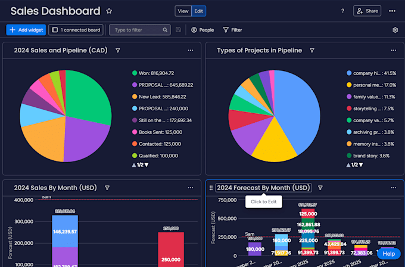Grab the drag handle of Forecast By Month widget
Image resolution: width=405 pixels, height=267 pixels.
211,188
